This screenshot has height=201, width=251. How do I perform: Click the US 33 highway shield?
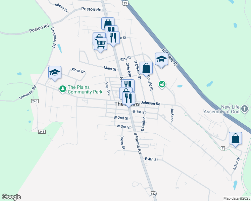click(x=125, y=3)
